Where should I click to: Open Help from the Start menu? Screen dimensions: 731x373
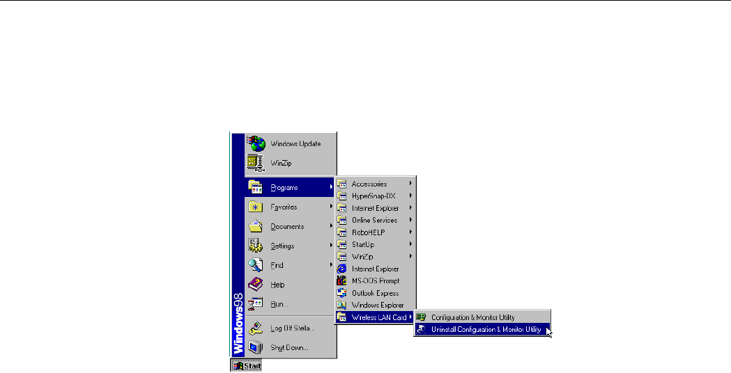click(291, 284)
